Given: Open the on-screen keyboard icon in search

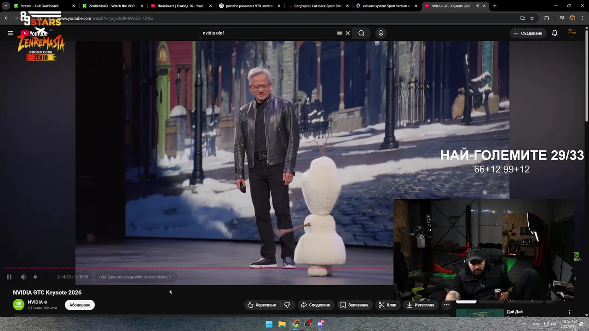Looking at the screenshot, I should [340, 33].
